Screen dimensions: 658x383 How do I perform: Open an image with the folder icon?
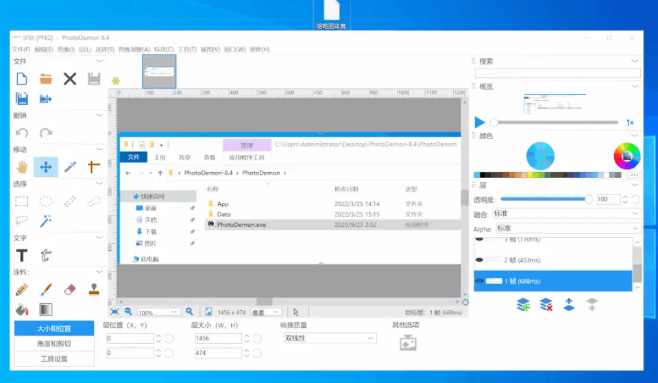46,79
